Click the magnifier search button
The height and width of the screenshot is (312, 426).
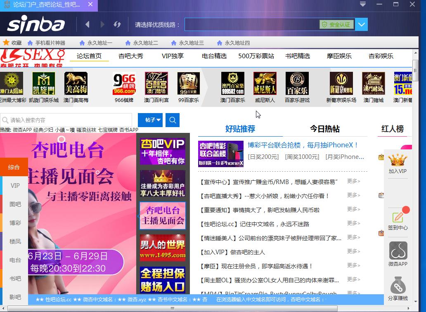[x=173, y=120]
